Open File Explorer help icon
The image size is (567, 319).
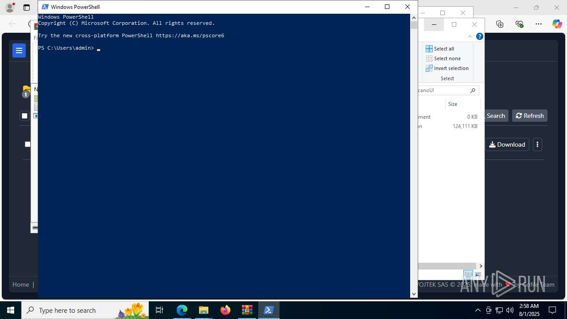point(479,37)
